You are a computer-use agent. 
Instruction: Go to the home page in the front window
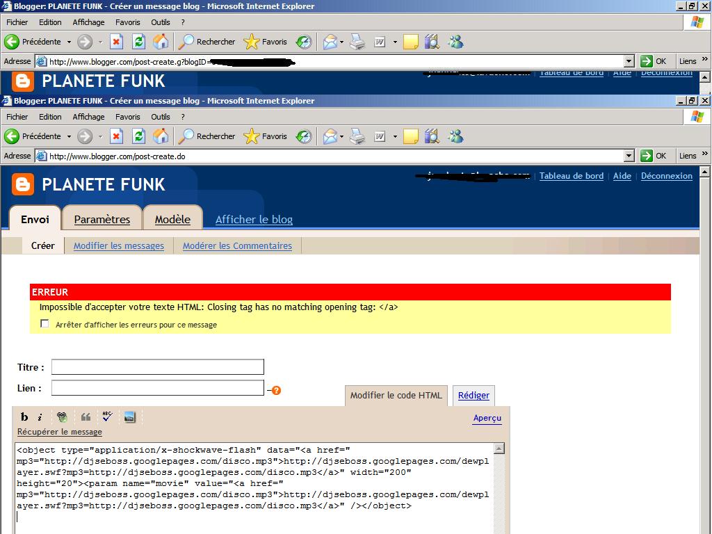(161, 136)
